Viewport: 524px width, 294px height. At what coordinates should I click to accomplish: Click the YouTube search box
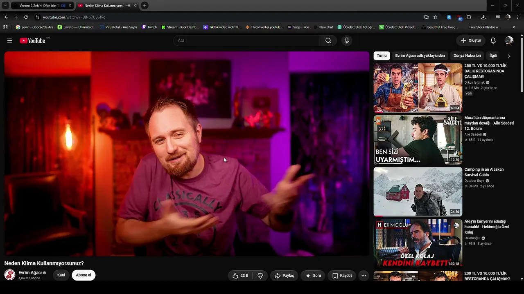tap(247, 40)
